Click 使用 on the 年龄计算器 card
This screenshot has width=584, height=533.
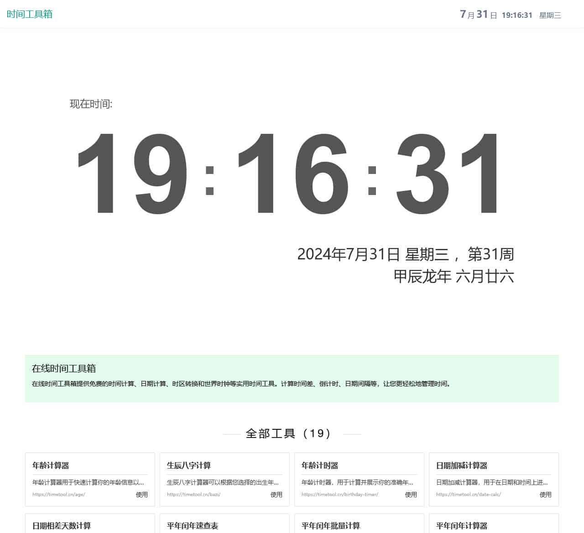click(142, 494)
